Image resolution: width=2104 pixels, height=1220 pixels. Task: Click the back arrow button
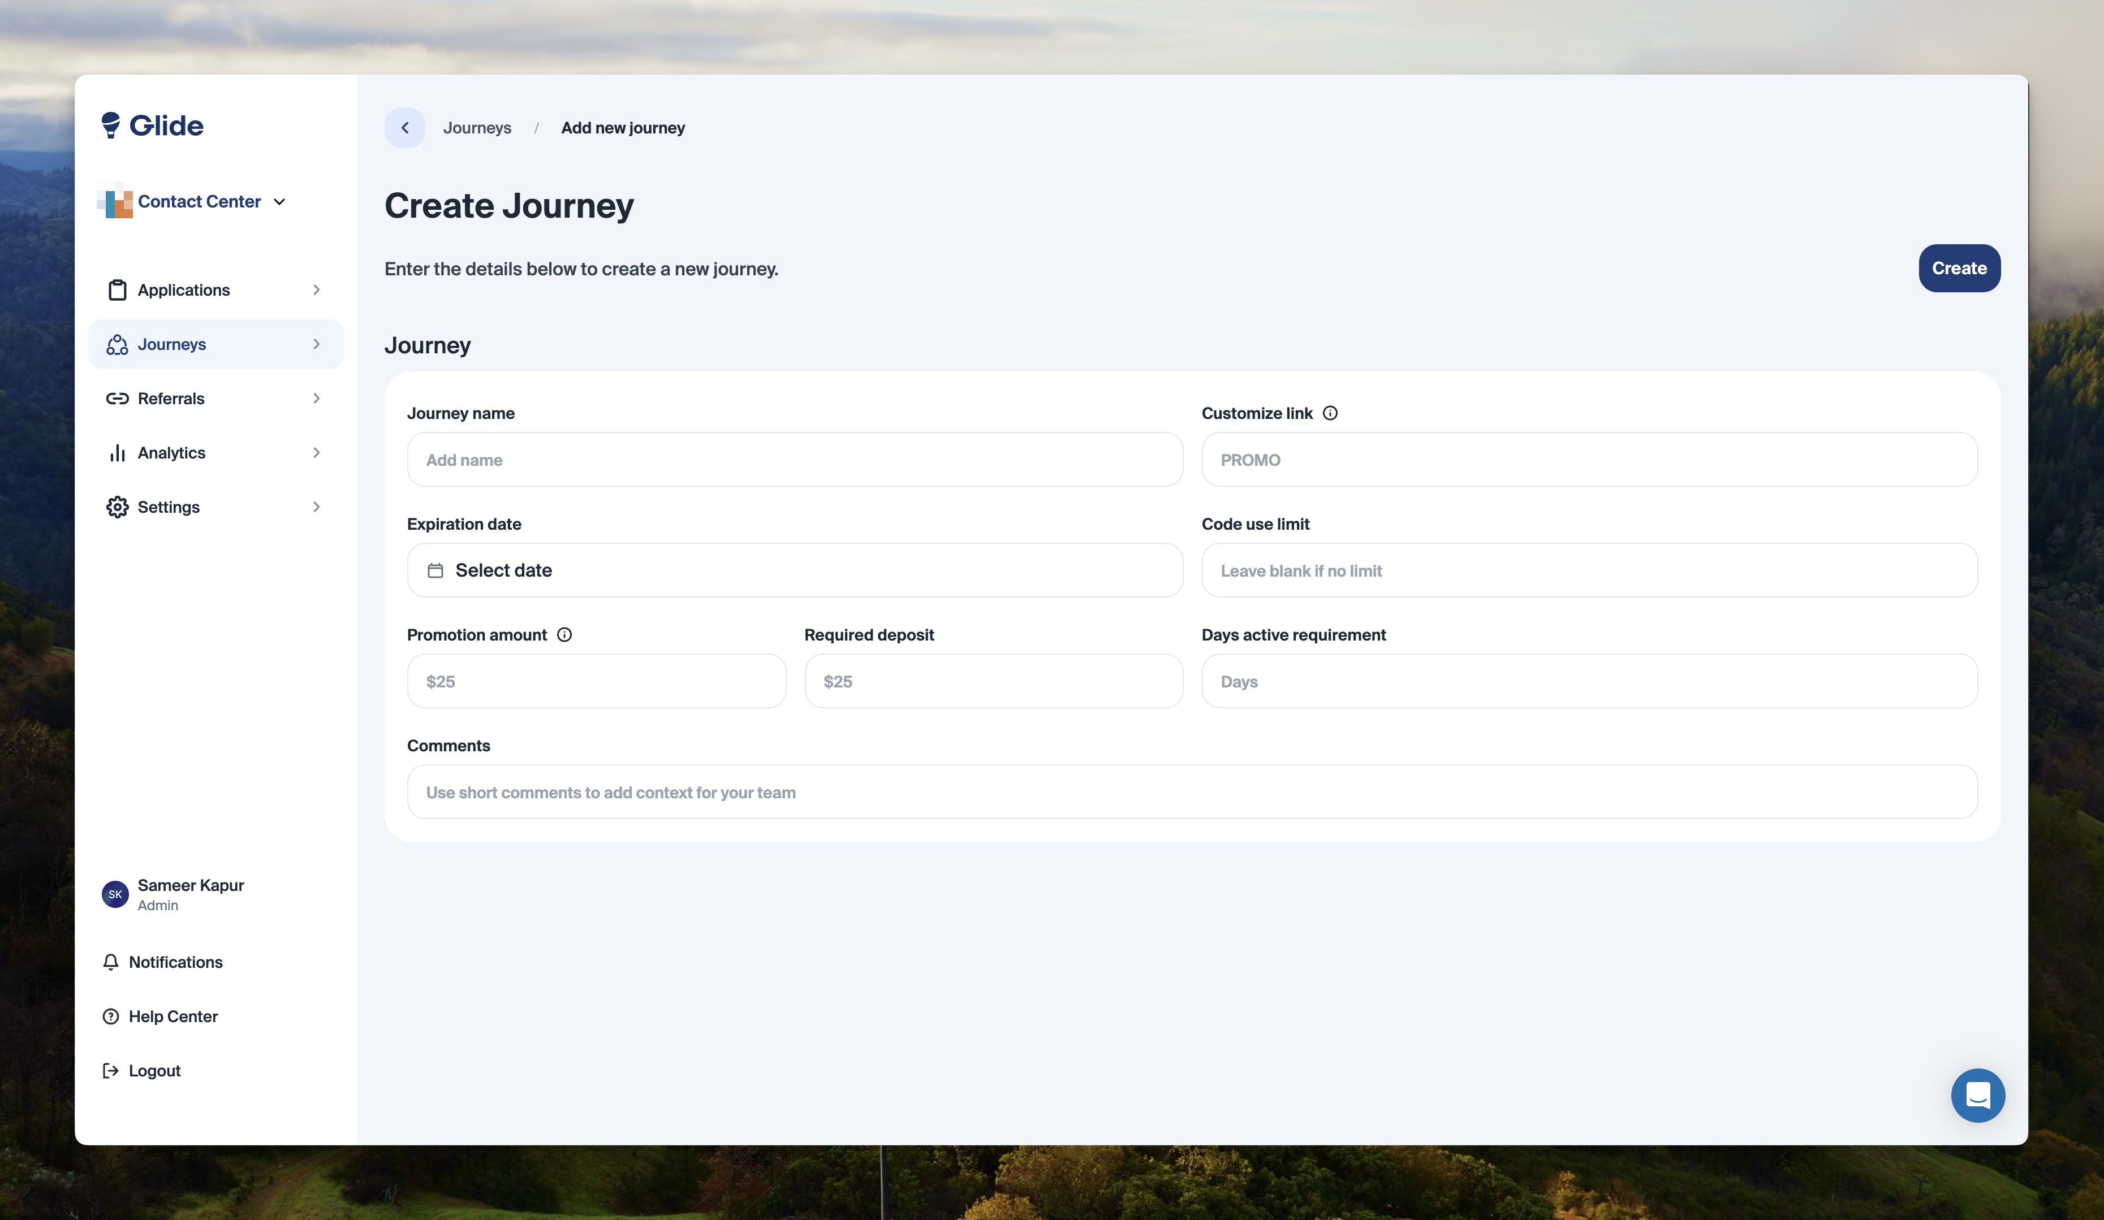pos(405,128)
